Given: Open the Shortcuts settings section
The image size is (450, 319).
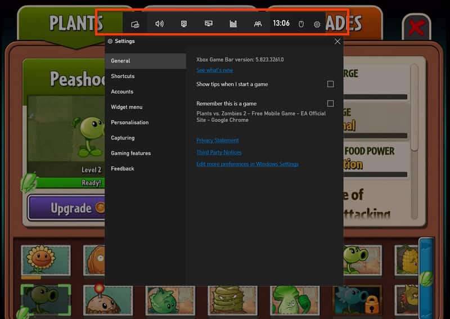Looking at the screenshot, I should pyautogui.click(x=146, y=76).
